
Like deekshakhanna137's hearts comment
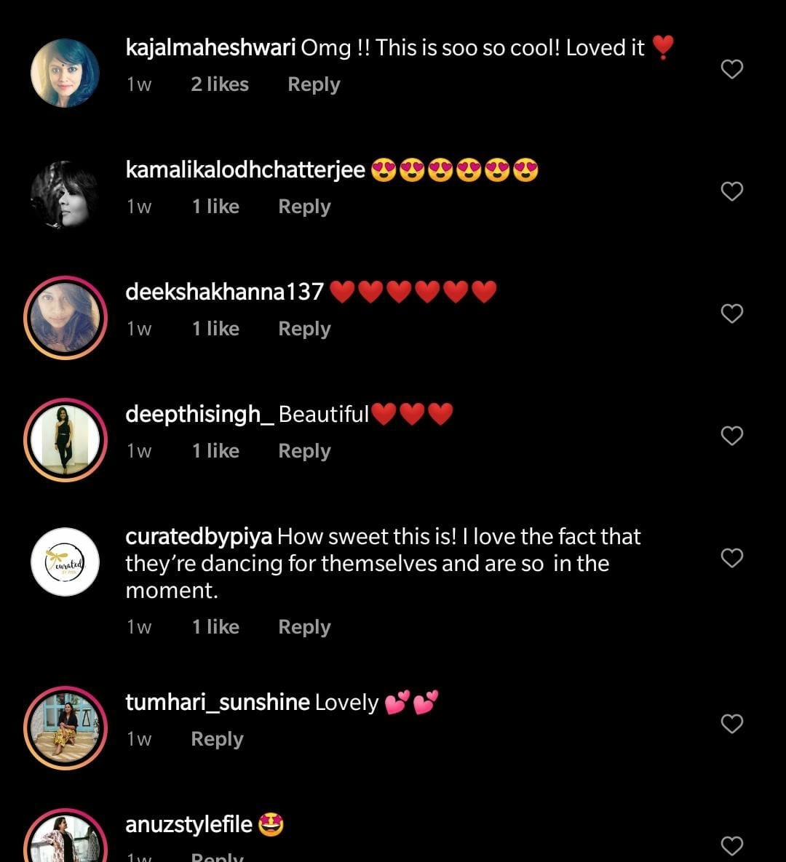tap(731, 314)
